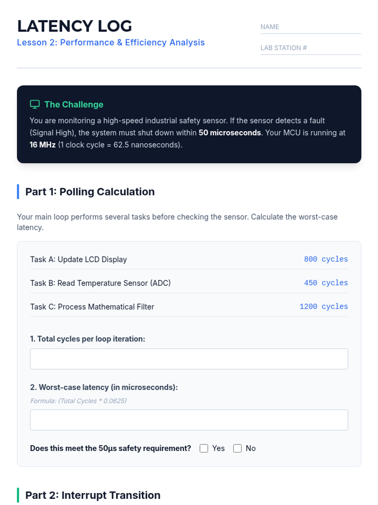This screenshot has height=505, width=378.
Task: Click the Worst-case latency input field
Action: 189,420
